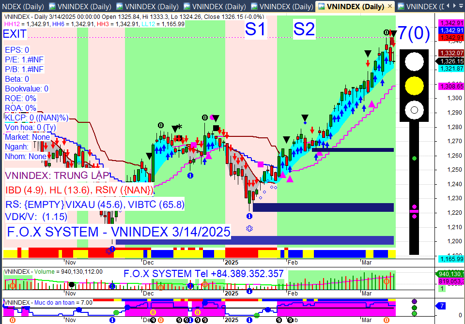Viewport: 465px width, 324px height.
Task: Click the cyan 1,321.87 axis label
Action: tap(451, 68)
